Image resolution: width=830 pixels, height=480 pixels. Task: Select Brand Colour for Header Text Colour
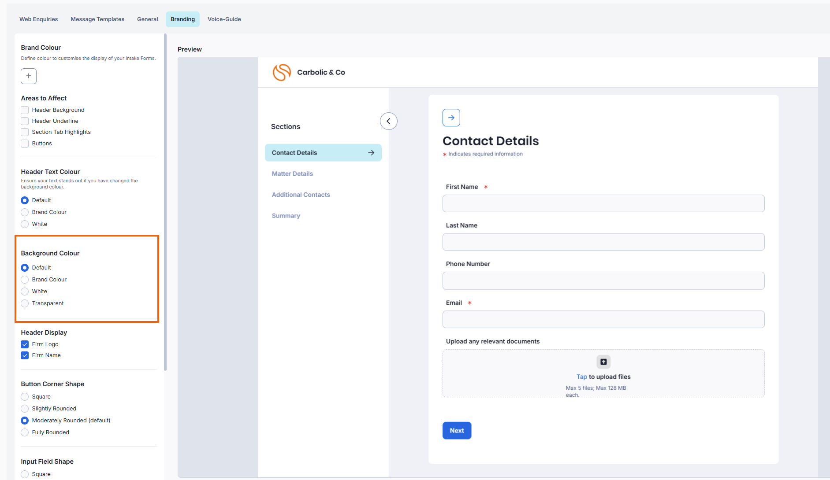point(25,212)
